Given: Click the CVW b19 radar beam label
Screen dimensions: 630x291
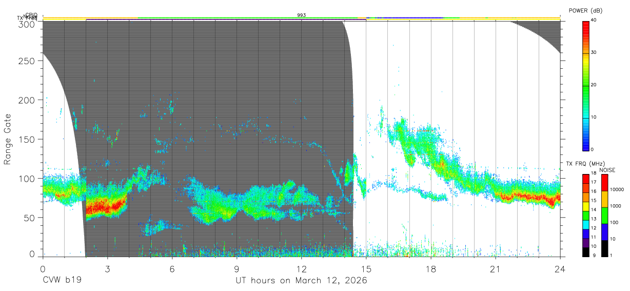Looking at the screenshot, I should (62, 281).
